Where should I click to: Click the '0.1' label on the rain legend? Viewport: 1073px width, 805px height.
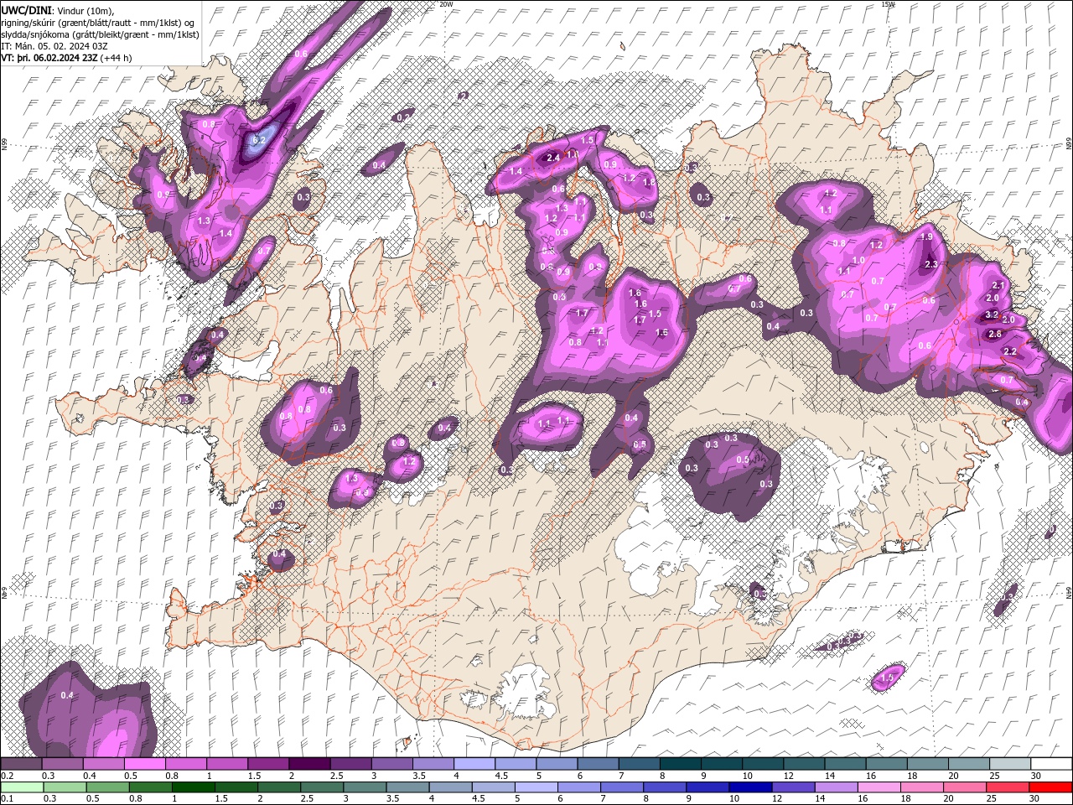coord(8,798)
